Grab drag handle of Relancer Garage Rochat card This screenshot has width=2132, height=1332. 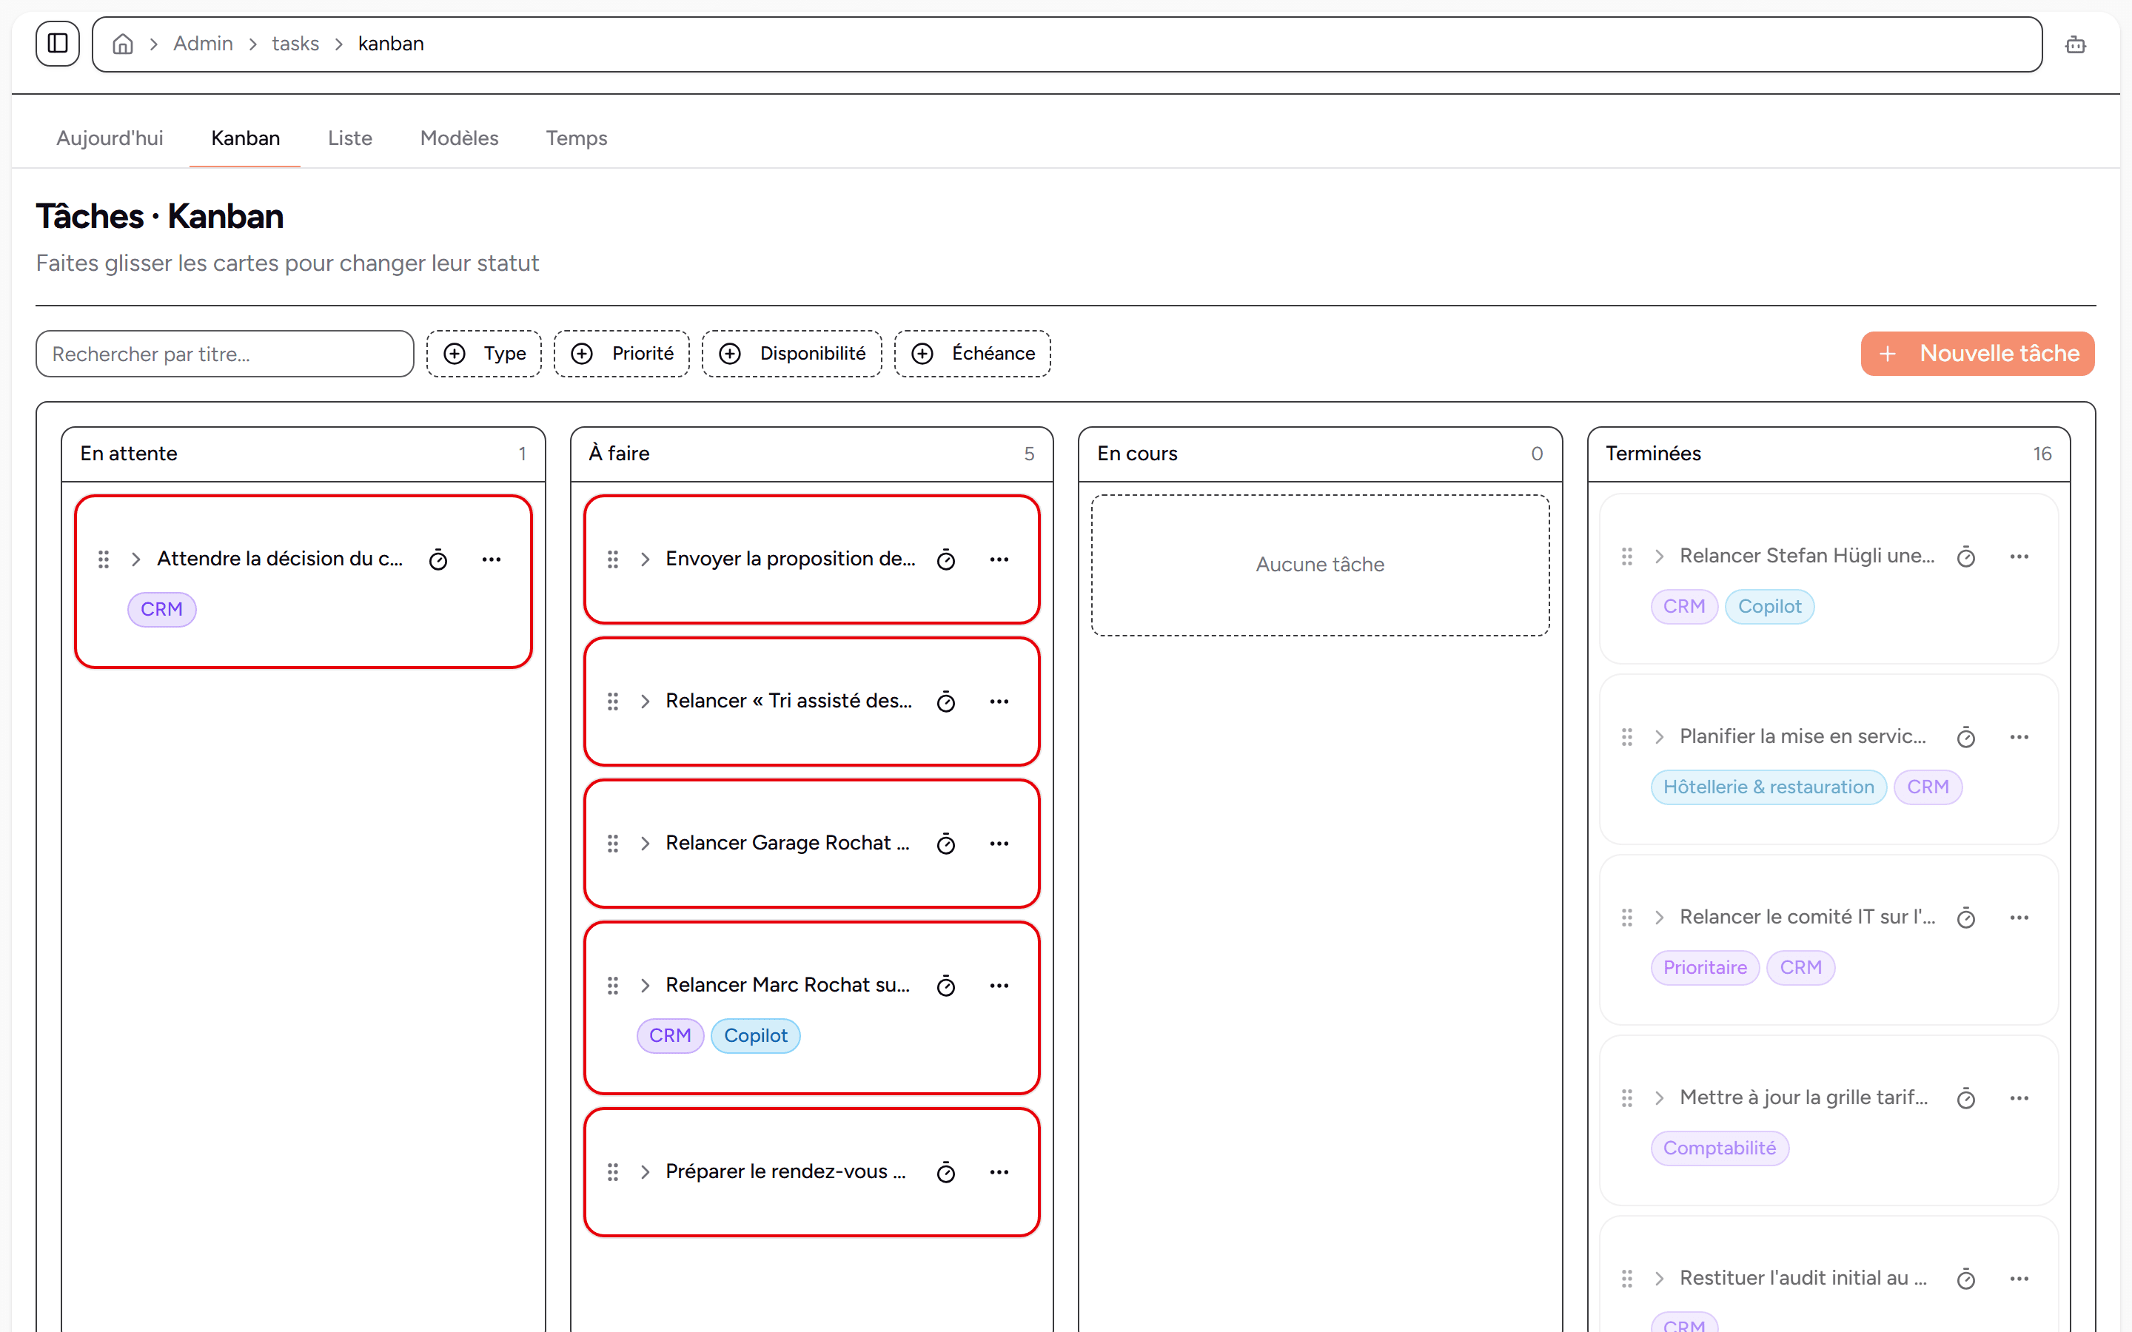coord(613,843)
